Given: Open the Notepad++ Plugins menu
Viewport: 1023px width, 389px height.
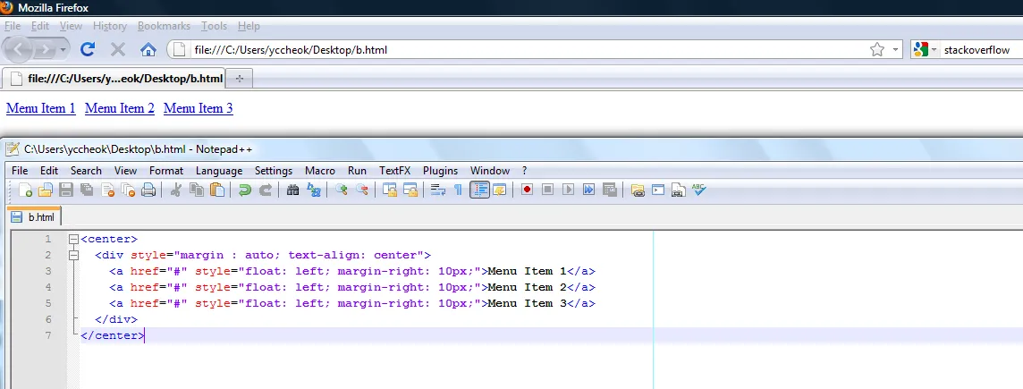Looking at the screenshot, I should (440, 170).
